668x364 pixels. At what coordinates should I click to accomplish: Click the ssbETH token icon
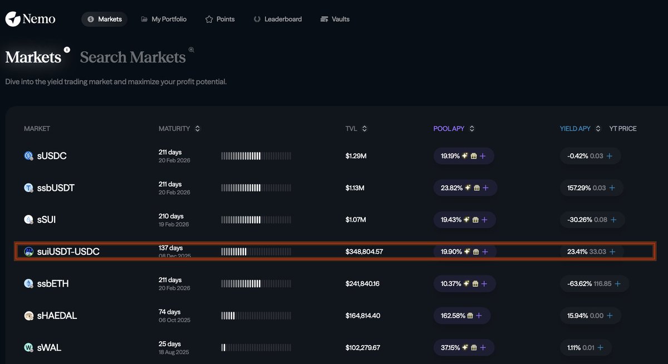point(28,284)
